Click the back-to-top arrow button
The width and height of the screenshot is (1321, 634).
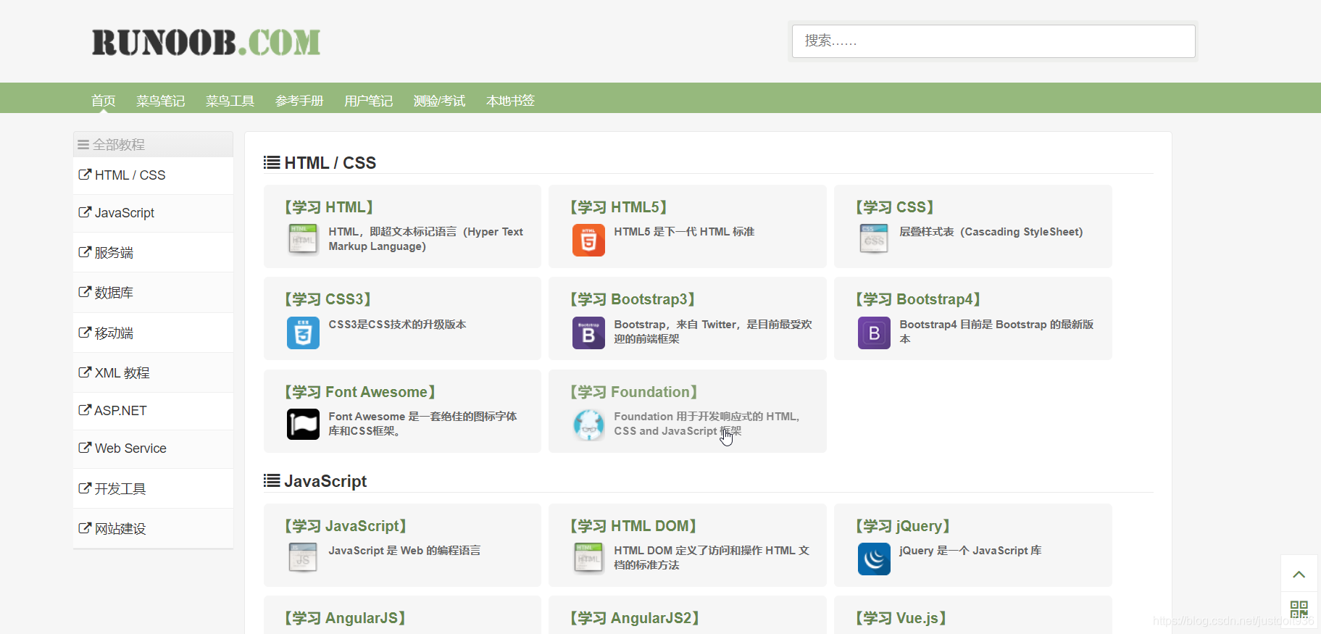click(1299, 574)
